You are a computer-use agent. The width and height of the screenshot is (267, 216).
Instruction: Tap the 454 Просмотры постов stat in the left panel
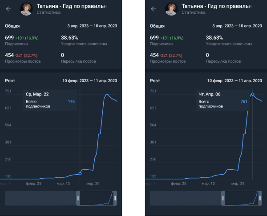click(x=22, y=58)
